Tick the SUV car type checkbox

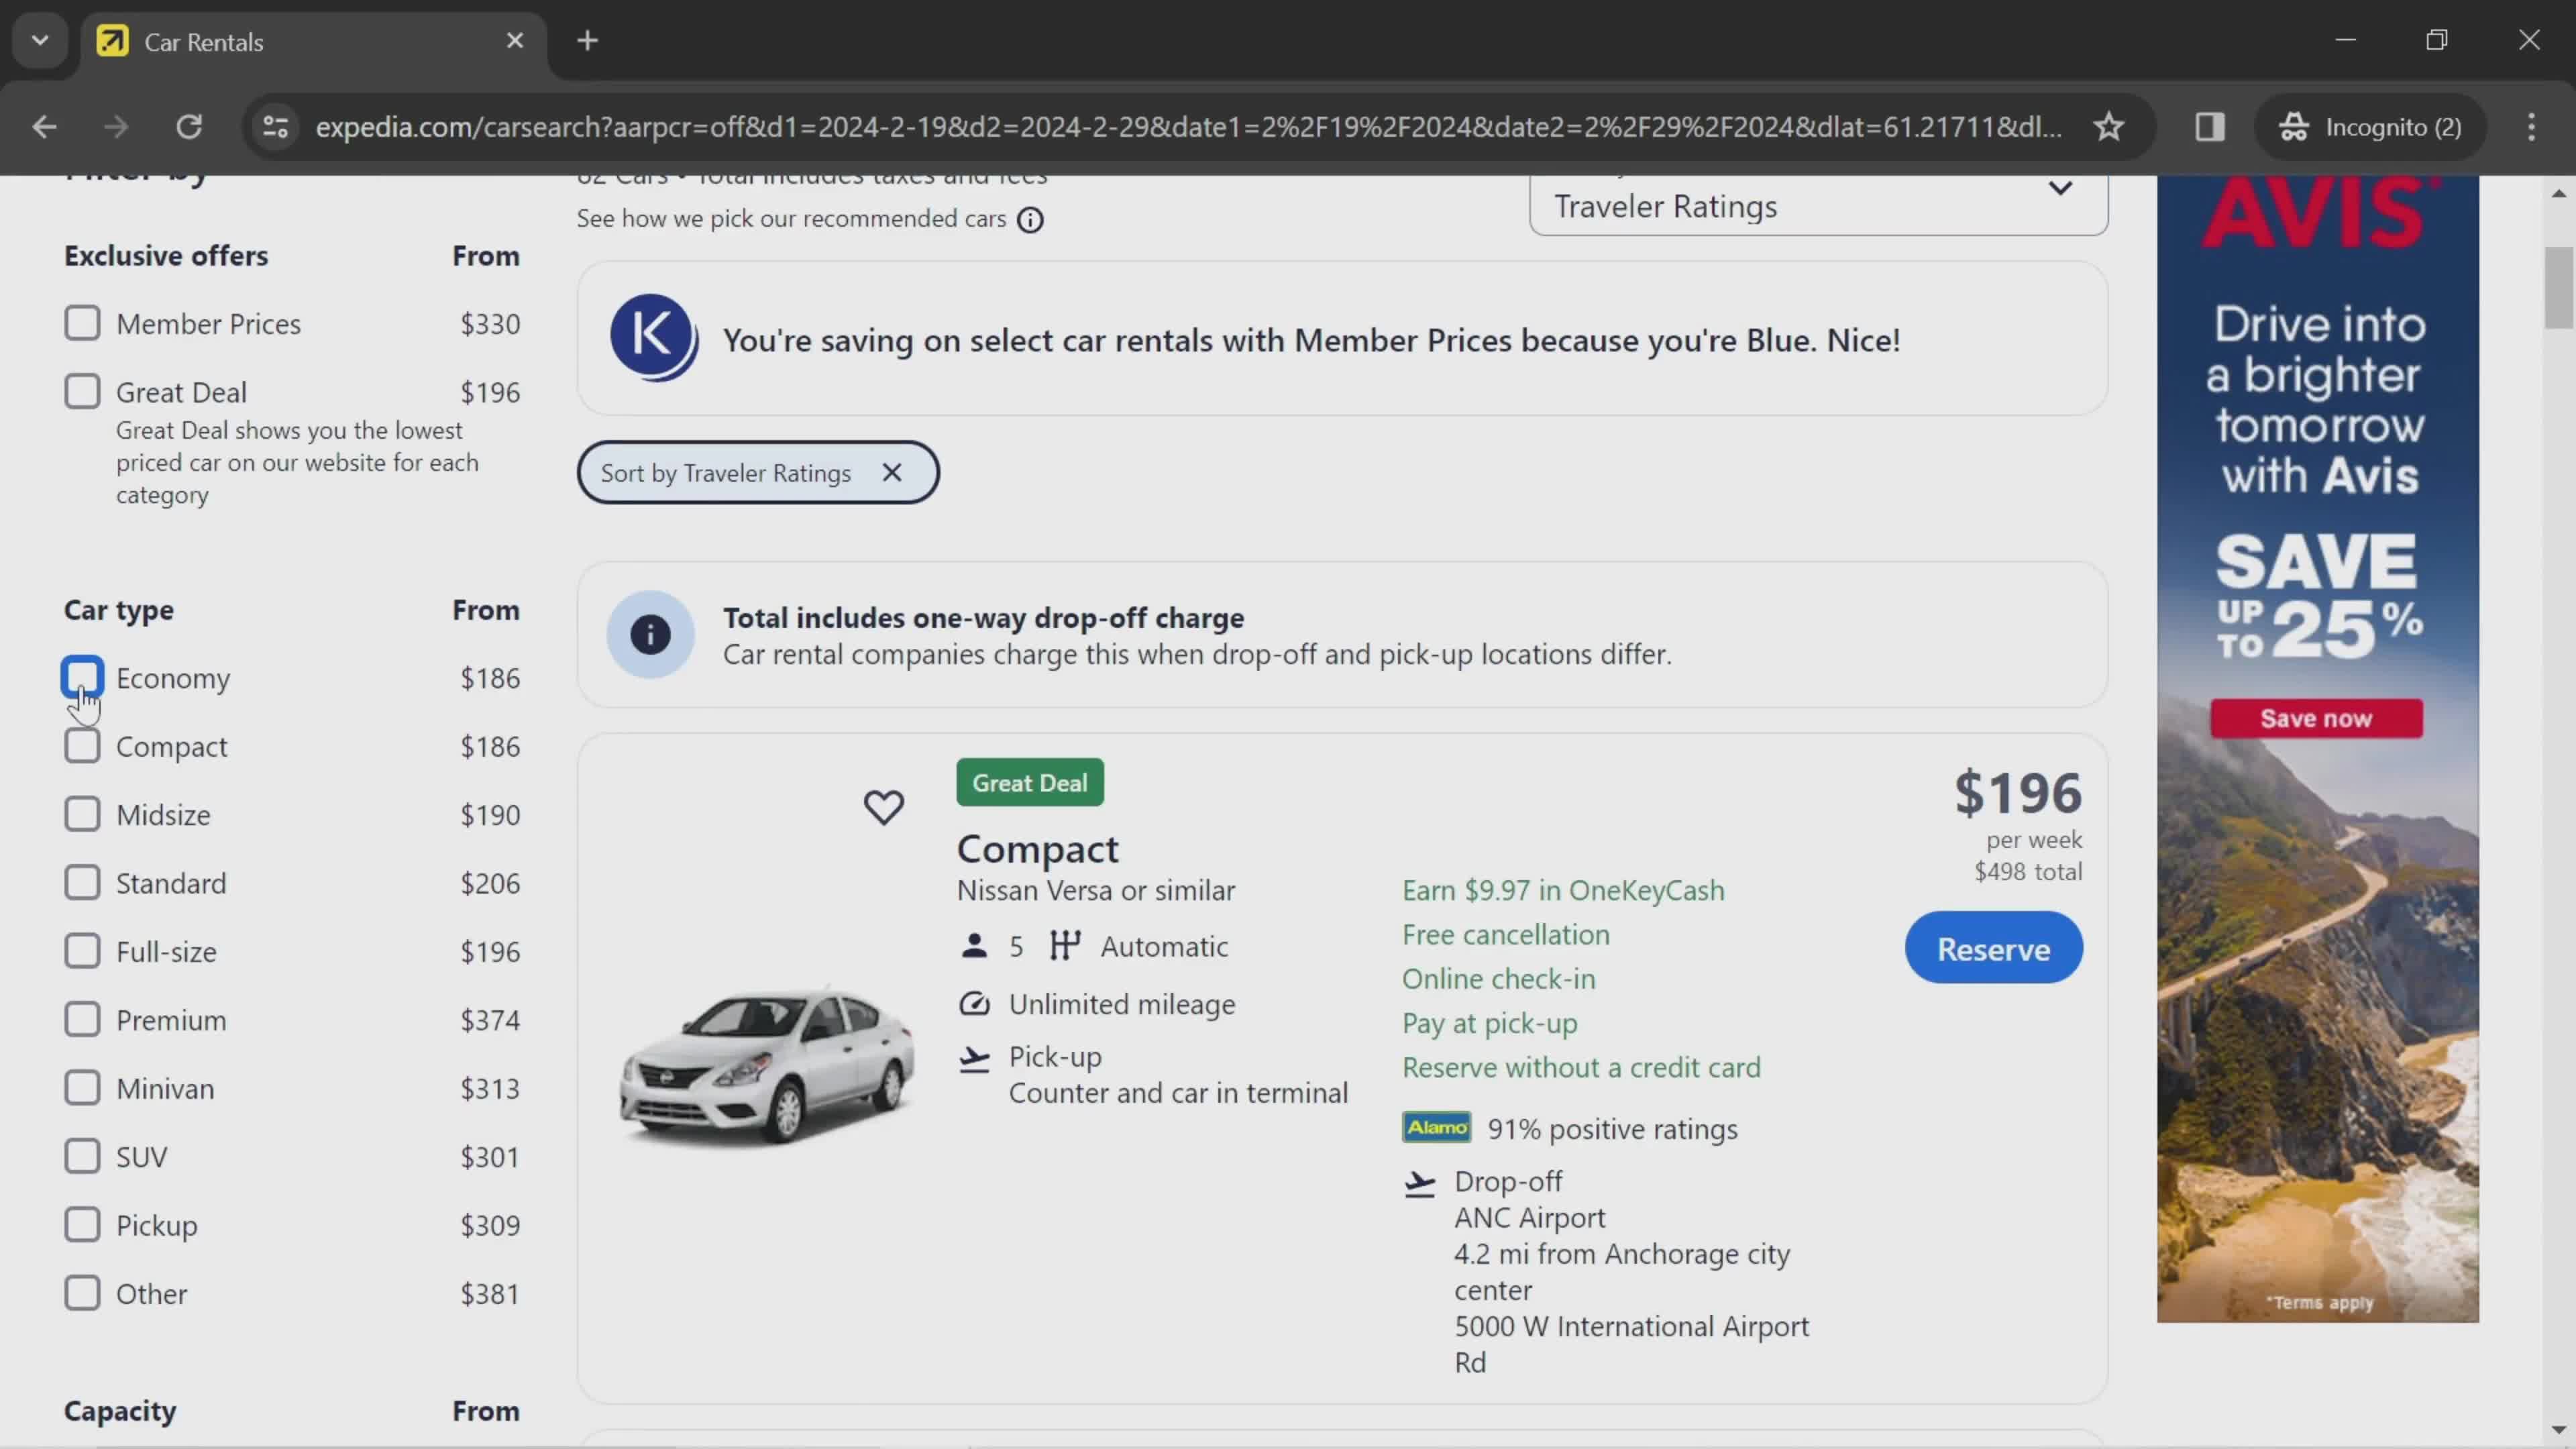[x=82, y=1156]
